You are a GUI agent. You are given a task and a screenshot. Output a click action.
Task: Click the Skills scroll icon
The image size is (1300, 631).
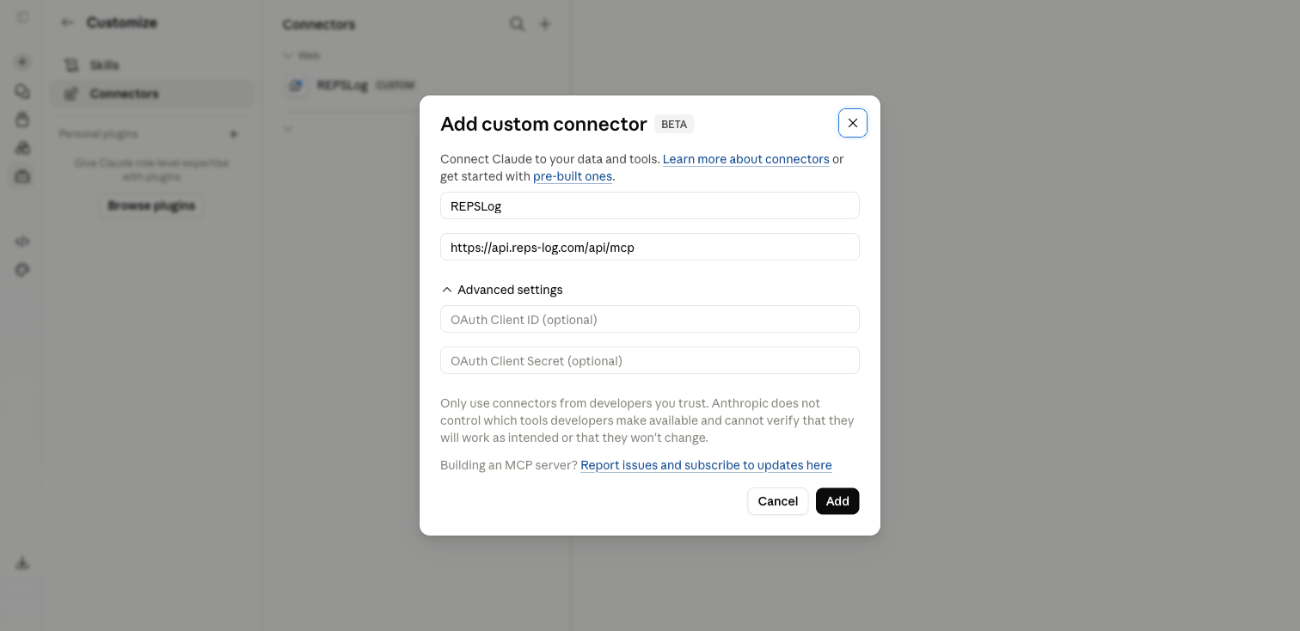[x=72, y=65]
